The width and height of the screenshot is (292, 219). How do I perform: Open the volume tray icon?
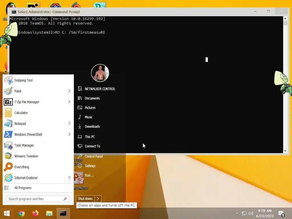(251, 213)
